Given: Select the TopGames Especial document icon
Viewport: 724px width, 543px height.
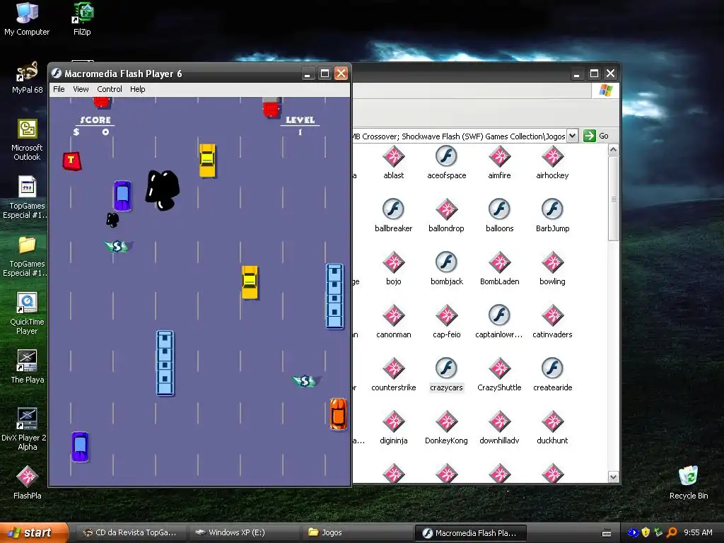Looking at the screenshot, I should click(x=27, y=187).
